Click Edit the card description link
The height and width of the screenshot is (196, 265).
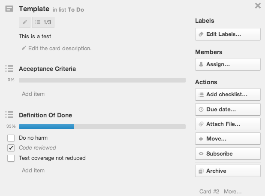(60, 49)
